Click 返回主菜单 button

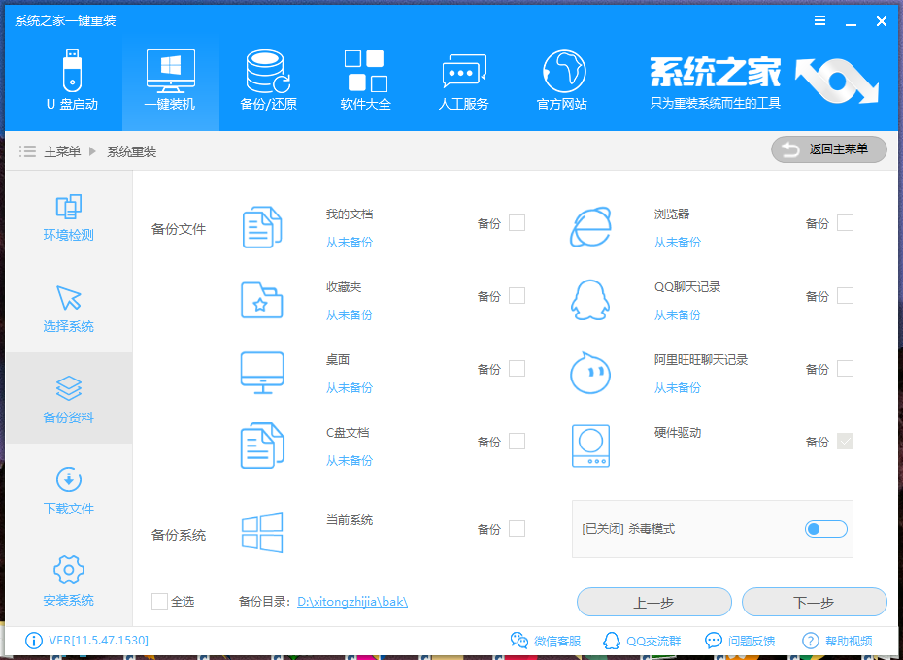828,149
